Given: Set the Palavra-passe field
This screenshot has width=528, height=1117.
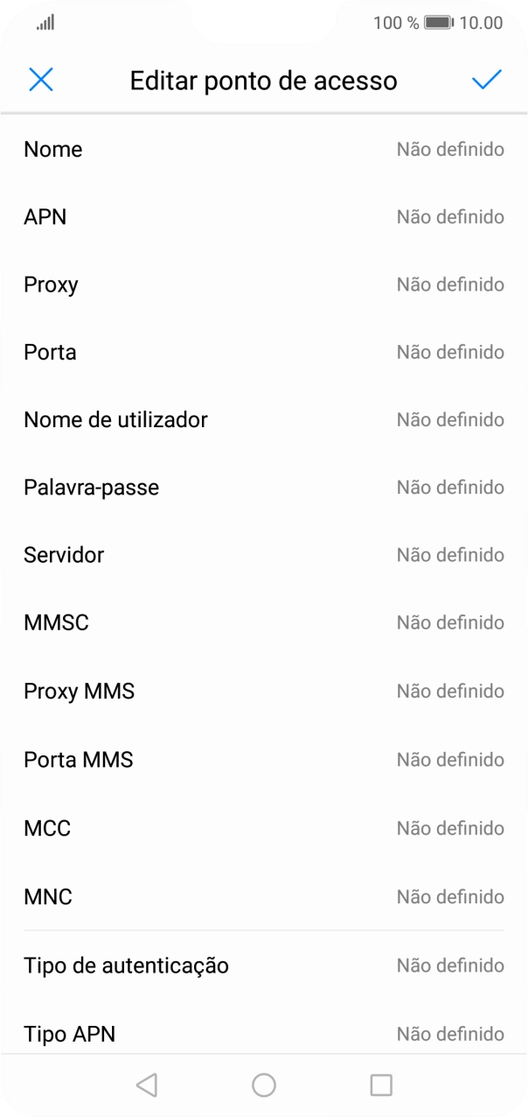Looking at the screenshot, I should point(264,488).
